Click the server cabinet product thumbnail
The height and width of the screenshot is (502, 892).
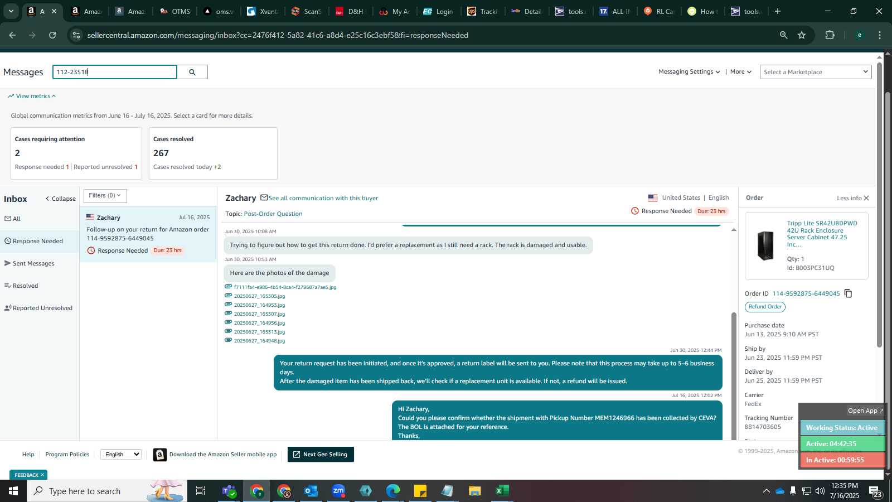[765, 245]
